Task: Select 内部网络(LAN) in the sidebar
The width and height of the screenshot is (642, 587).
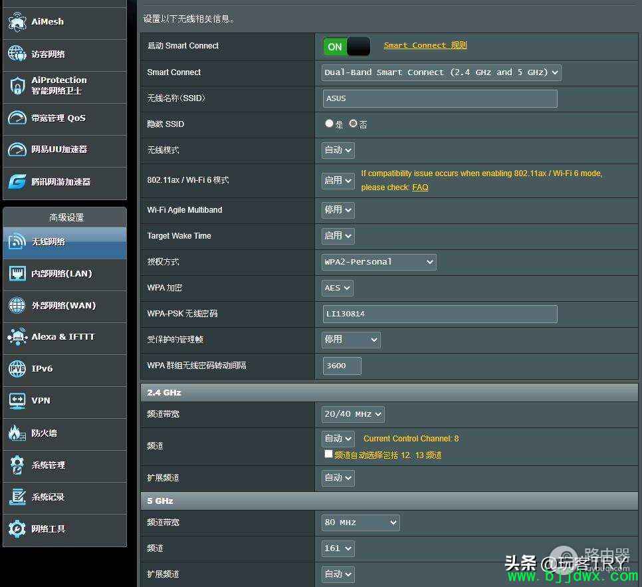Action: click(64, 275)
